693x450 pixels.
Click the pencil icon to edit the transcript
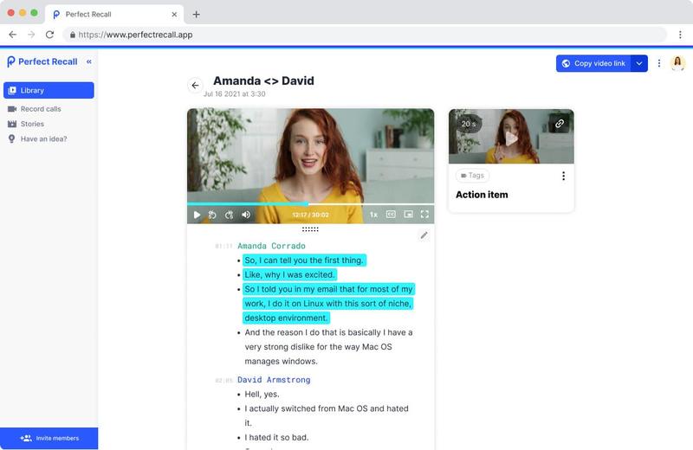[x=424, y=235]
